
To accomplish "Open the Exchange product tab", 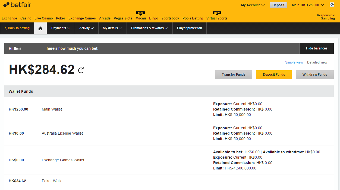I will 10,18.
